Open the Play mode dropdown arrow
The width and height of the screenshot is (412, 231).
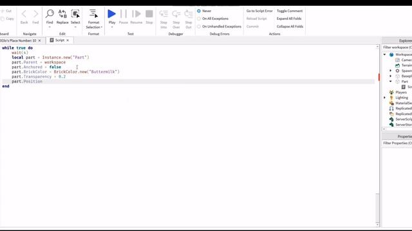pyautogui.click(x=112, y=27)
